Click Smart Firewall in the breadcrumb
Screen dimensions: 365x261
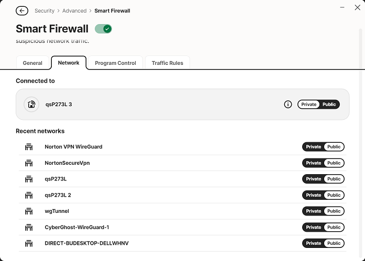tap(112, 10)
